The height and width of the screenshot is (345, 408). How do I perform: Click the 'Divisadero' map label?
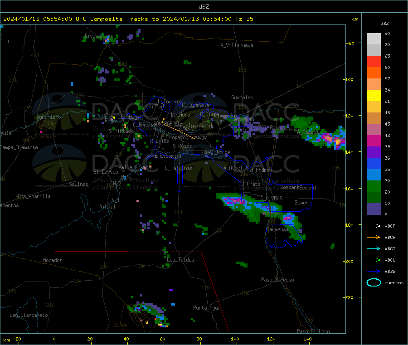pos(98,36)
